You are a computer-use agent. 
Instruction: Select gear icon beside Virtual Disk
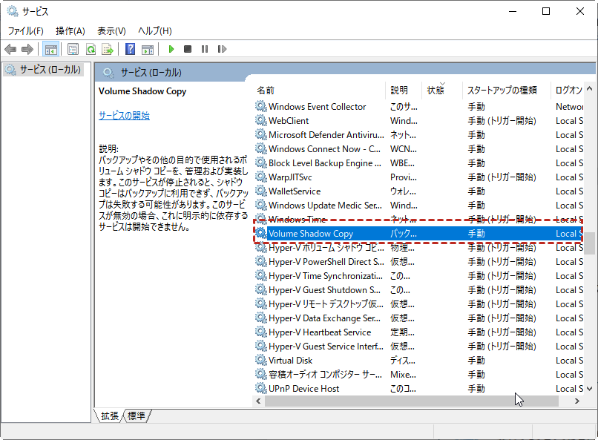tap(261, 360)
